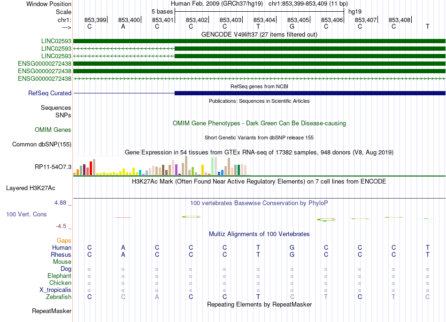The width and height of the screenshot is (446, 322).
Task: Click the ---> sequence direction arrow label
Action: coord(67,27)
